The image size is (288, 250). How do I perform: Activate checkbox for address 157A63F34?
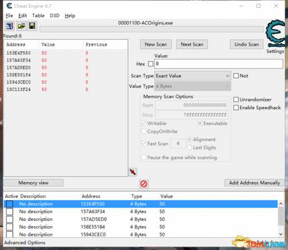9,212
